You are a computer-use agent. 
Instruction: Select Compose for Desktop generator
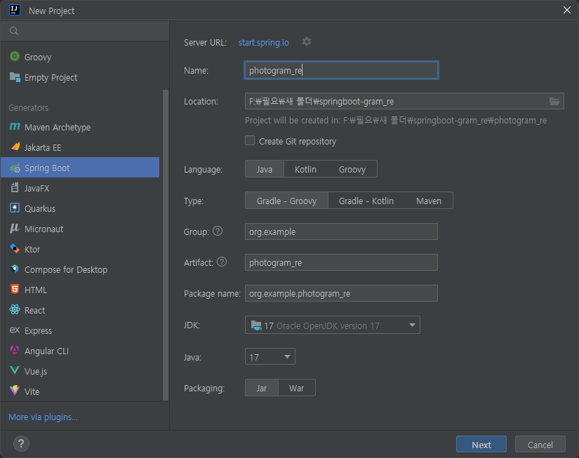80,269
